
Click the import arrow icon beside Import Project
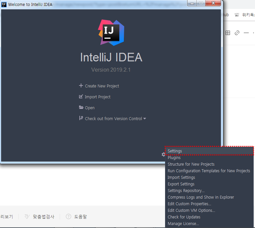coord(81,97)
